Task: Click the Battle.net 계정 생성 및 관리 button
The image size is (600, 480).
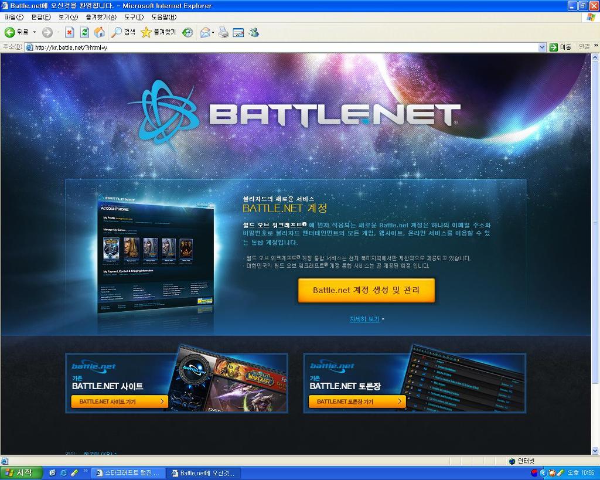Action: click(366, 290)
